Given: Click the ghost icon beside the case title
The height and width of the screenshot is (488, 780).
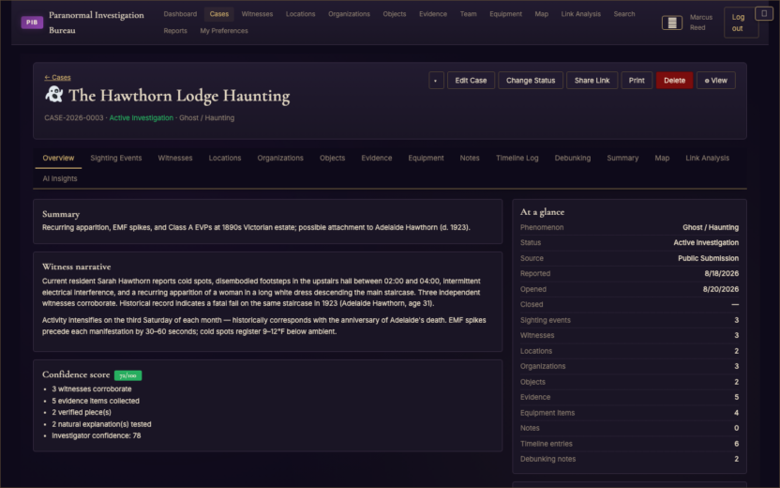Looking at the screenshot, I should coord(53,94).
